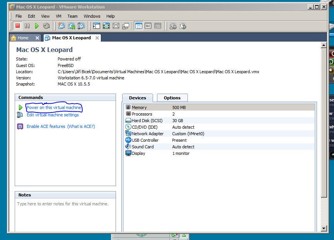Open the VM menu
The image size is (334, 240).
(58, 16)
